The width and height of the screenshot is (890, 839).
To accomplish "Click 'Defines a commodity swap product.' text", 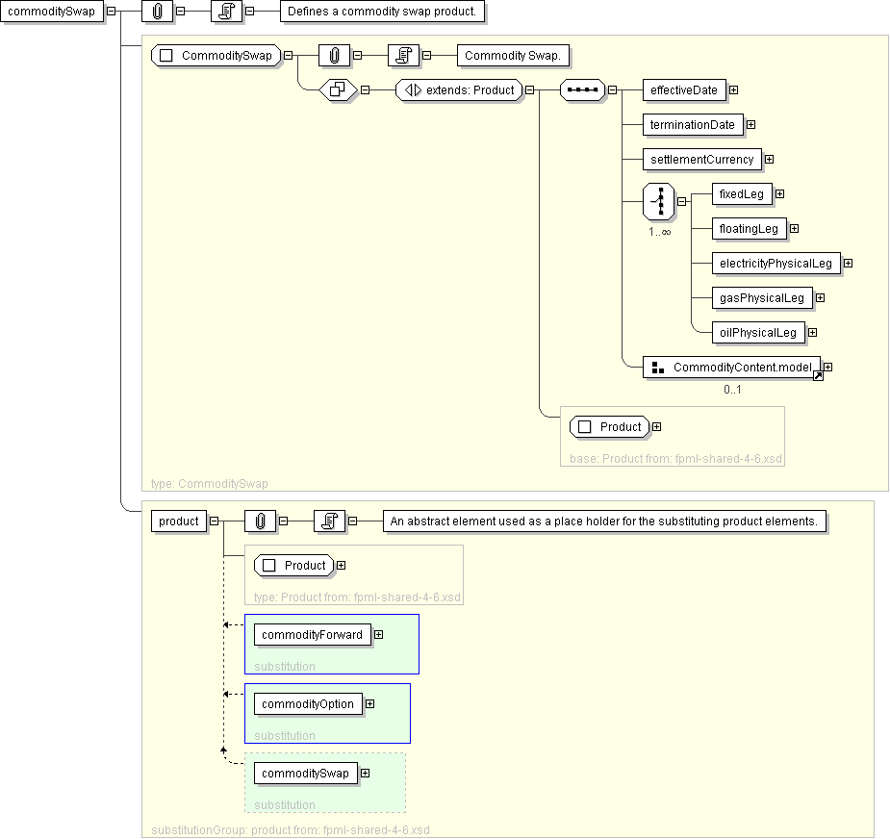I will tap(382, 12).
